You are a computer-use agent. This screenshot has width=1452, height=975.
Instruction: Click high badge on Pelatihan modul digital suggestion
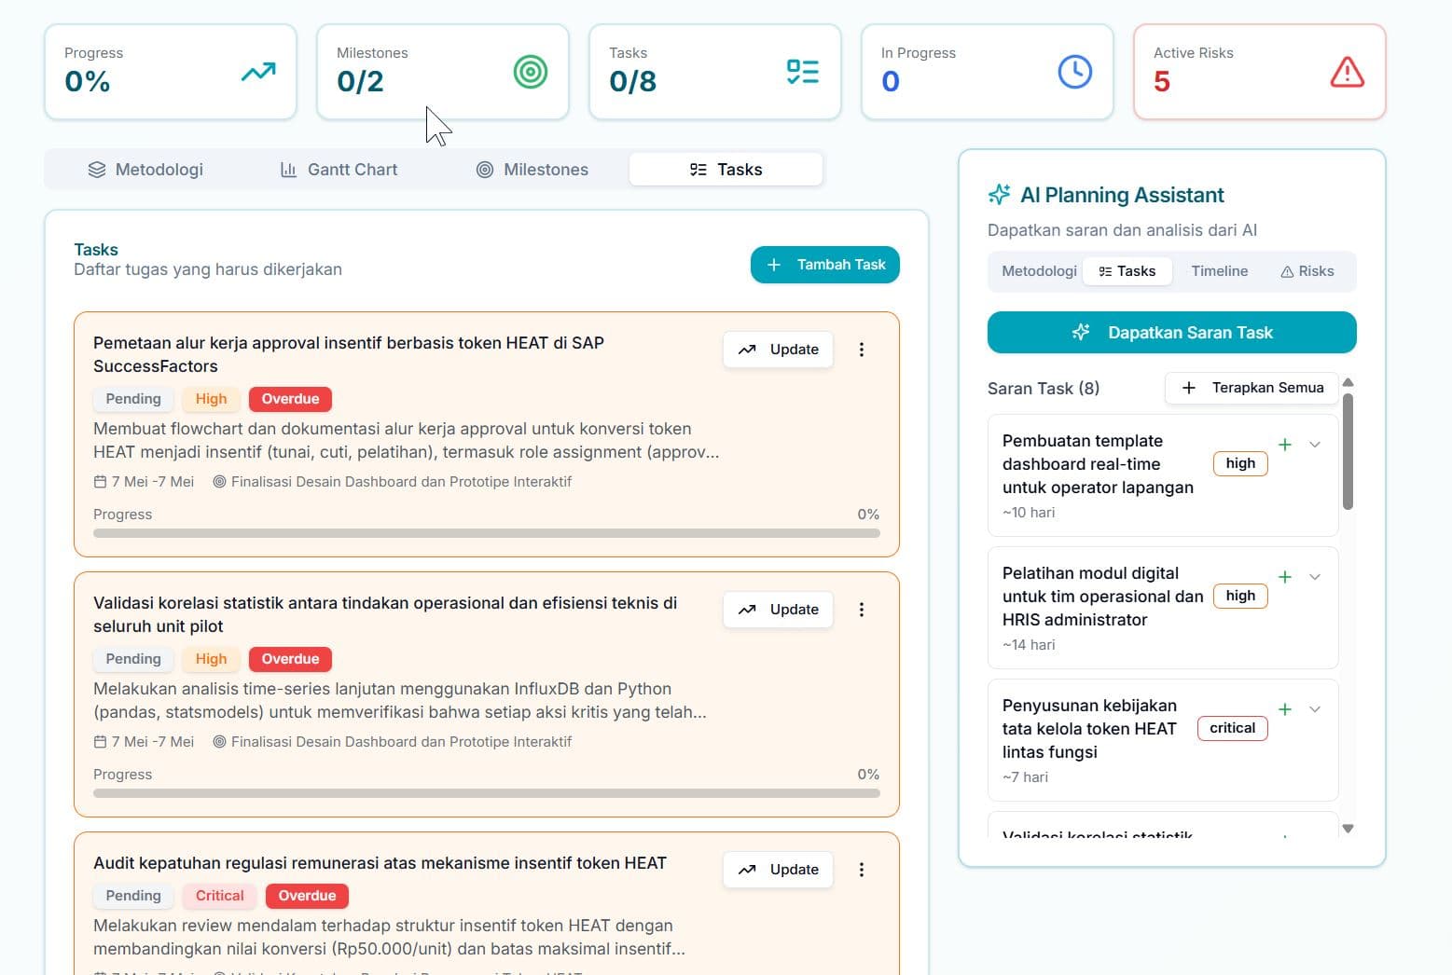(1240, 596)
